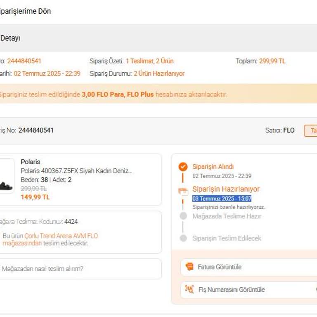Click the receipt icon in Fiş Numarasını Görüntüle

(189, 289)
